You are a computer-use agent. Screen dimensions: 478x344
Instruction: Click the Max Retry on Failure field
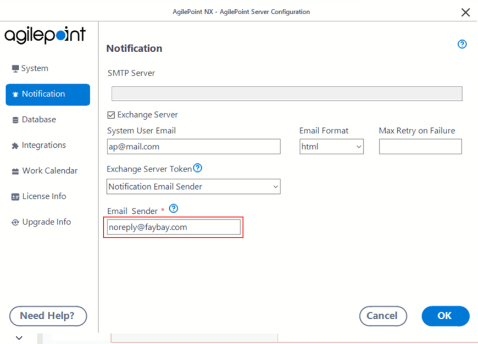pyautogui.click(x=420, y=147)
